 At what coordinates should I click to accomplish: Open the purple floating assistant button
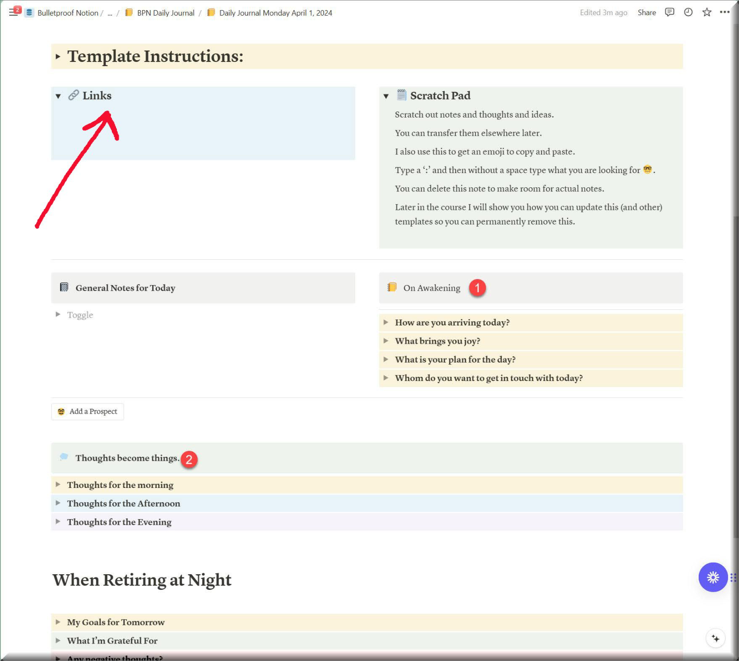click(713, 577)
